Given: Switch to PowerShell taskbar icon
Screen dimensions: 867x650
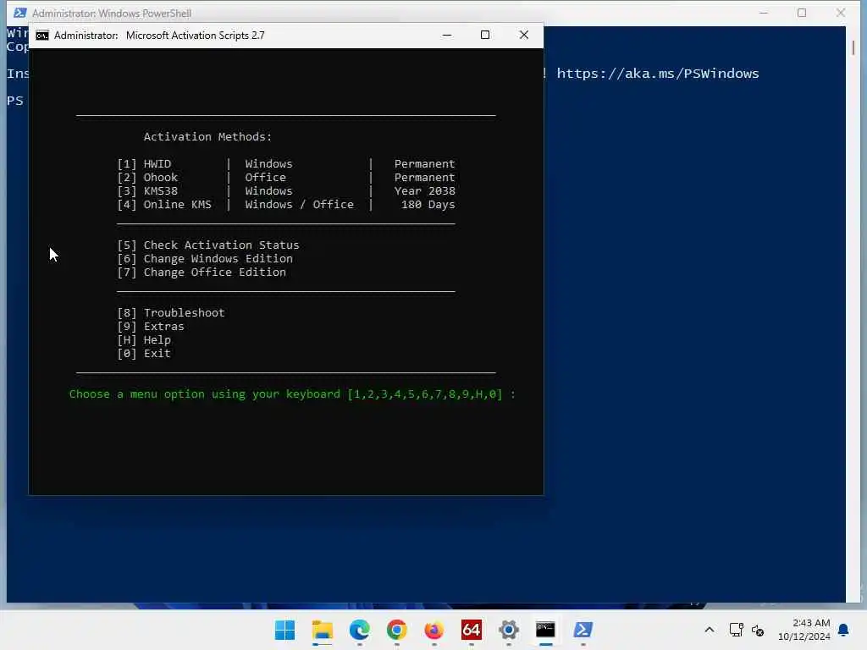Looking at the screenshot, I should (x=583, y=630).
